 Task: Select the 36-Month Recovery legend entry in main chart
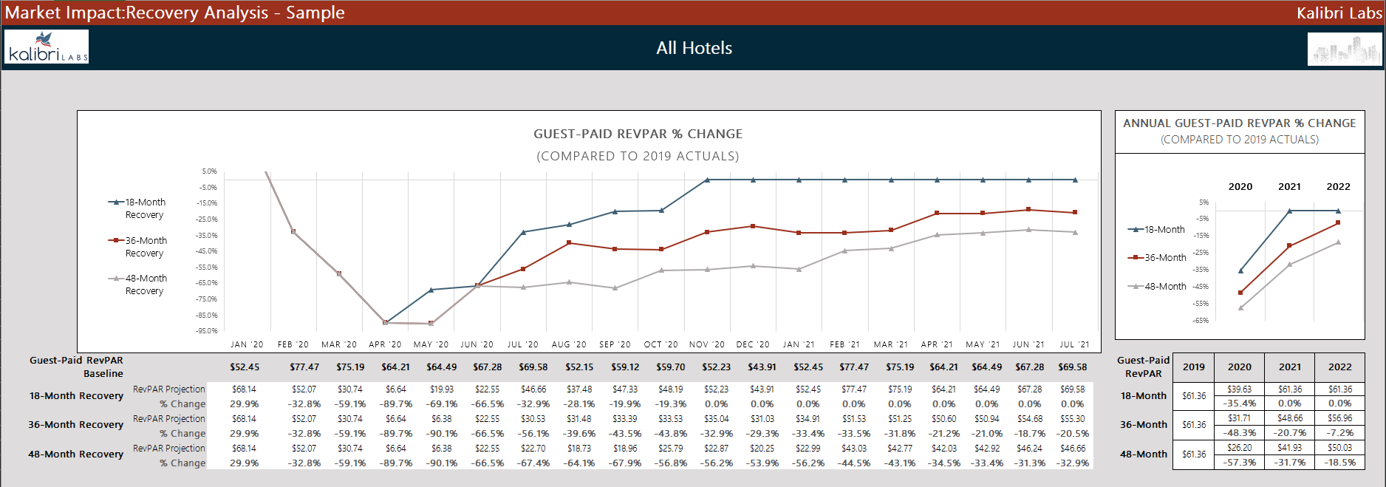[138, 247]
